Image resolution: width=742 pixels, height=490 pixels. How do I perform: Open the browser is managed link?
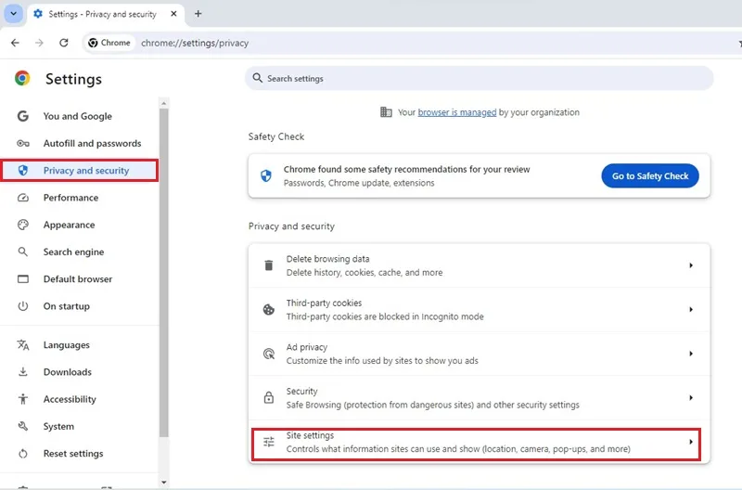click(456, 112)
